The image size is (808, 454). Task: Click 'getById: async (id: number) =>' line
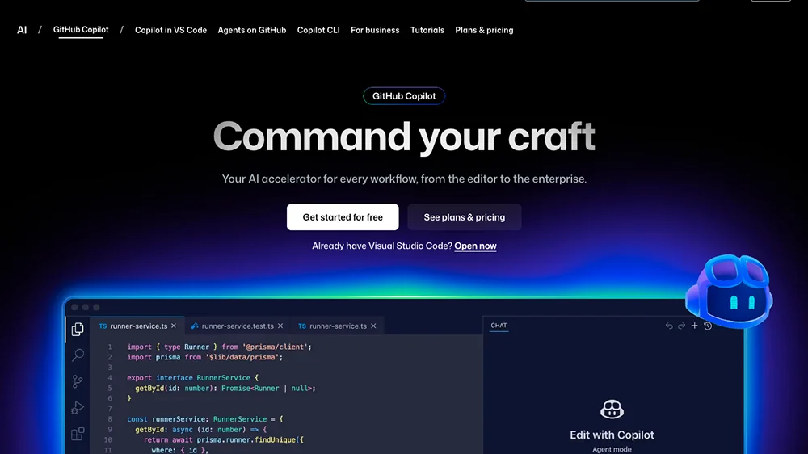point(201,429)
